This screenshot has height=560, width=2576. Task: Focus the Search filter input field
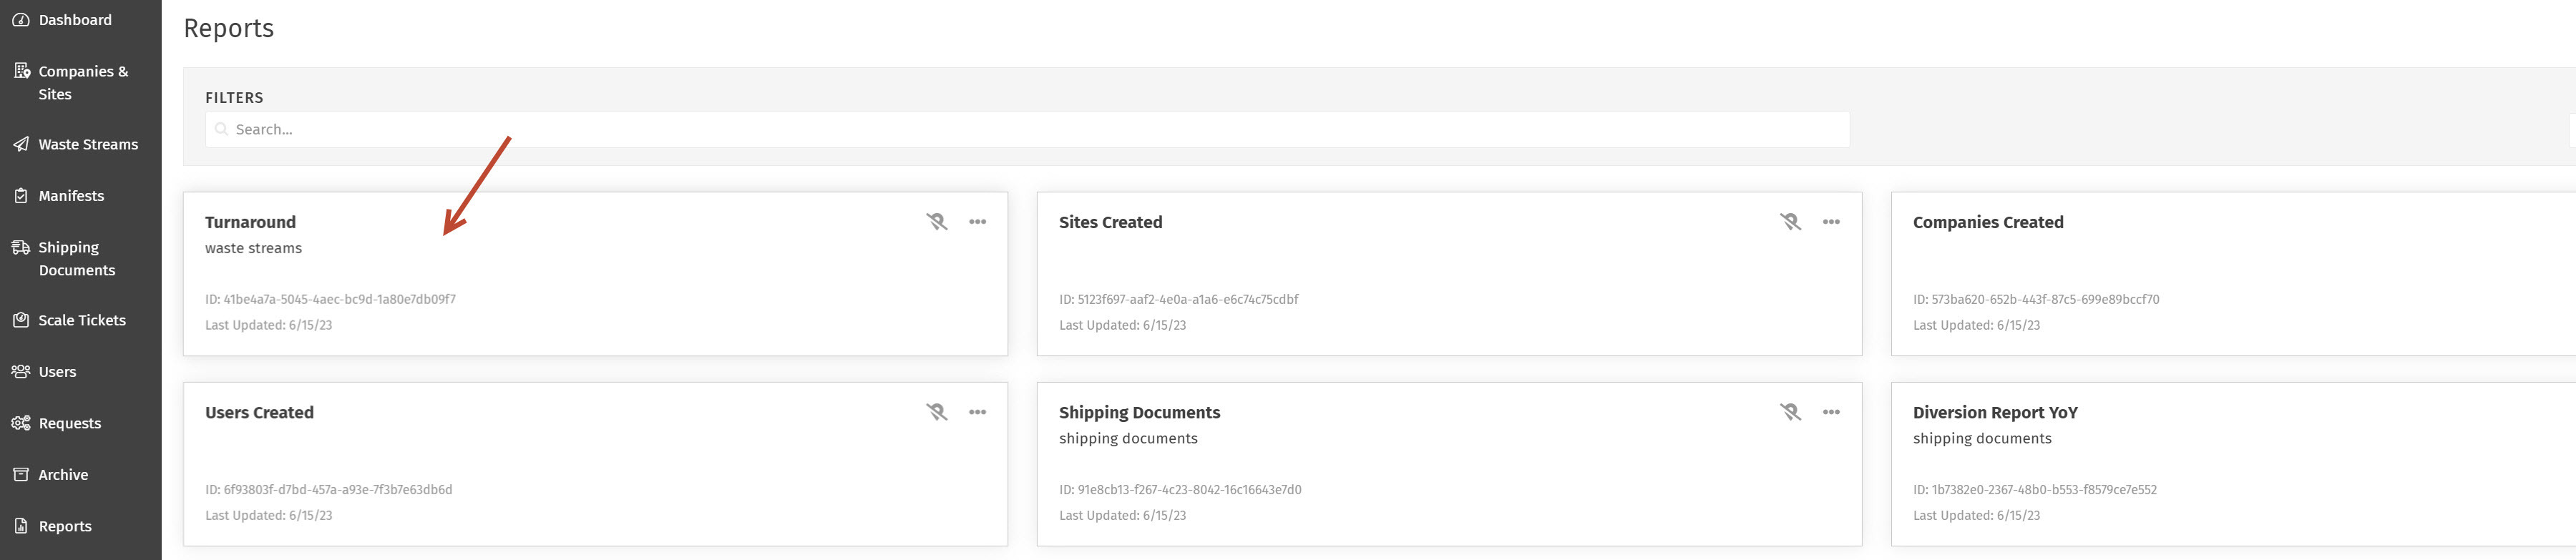click(1027, 129)
